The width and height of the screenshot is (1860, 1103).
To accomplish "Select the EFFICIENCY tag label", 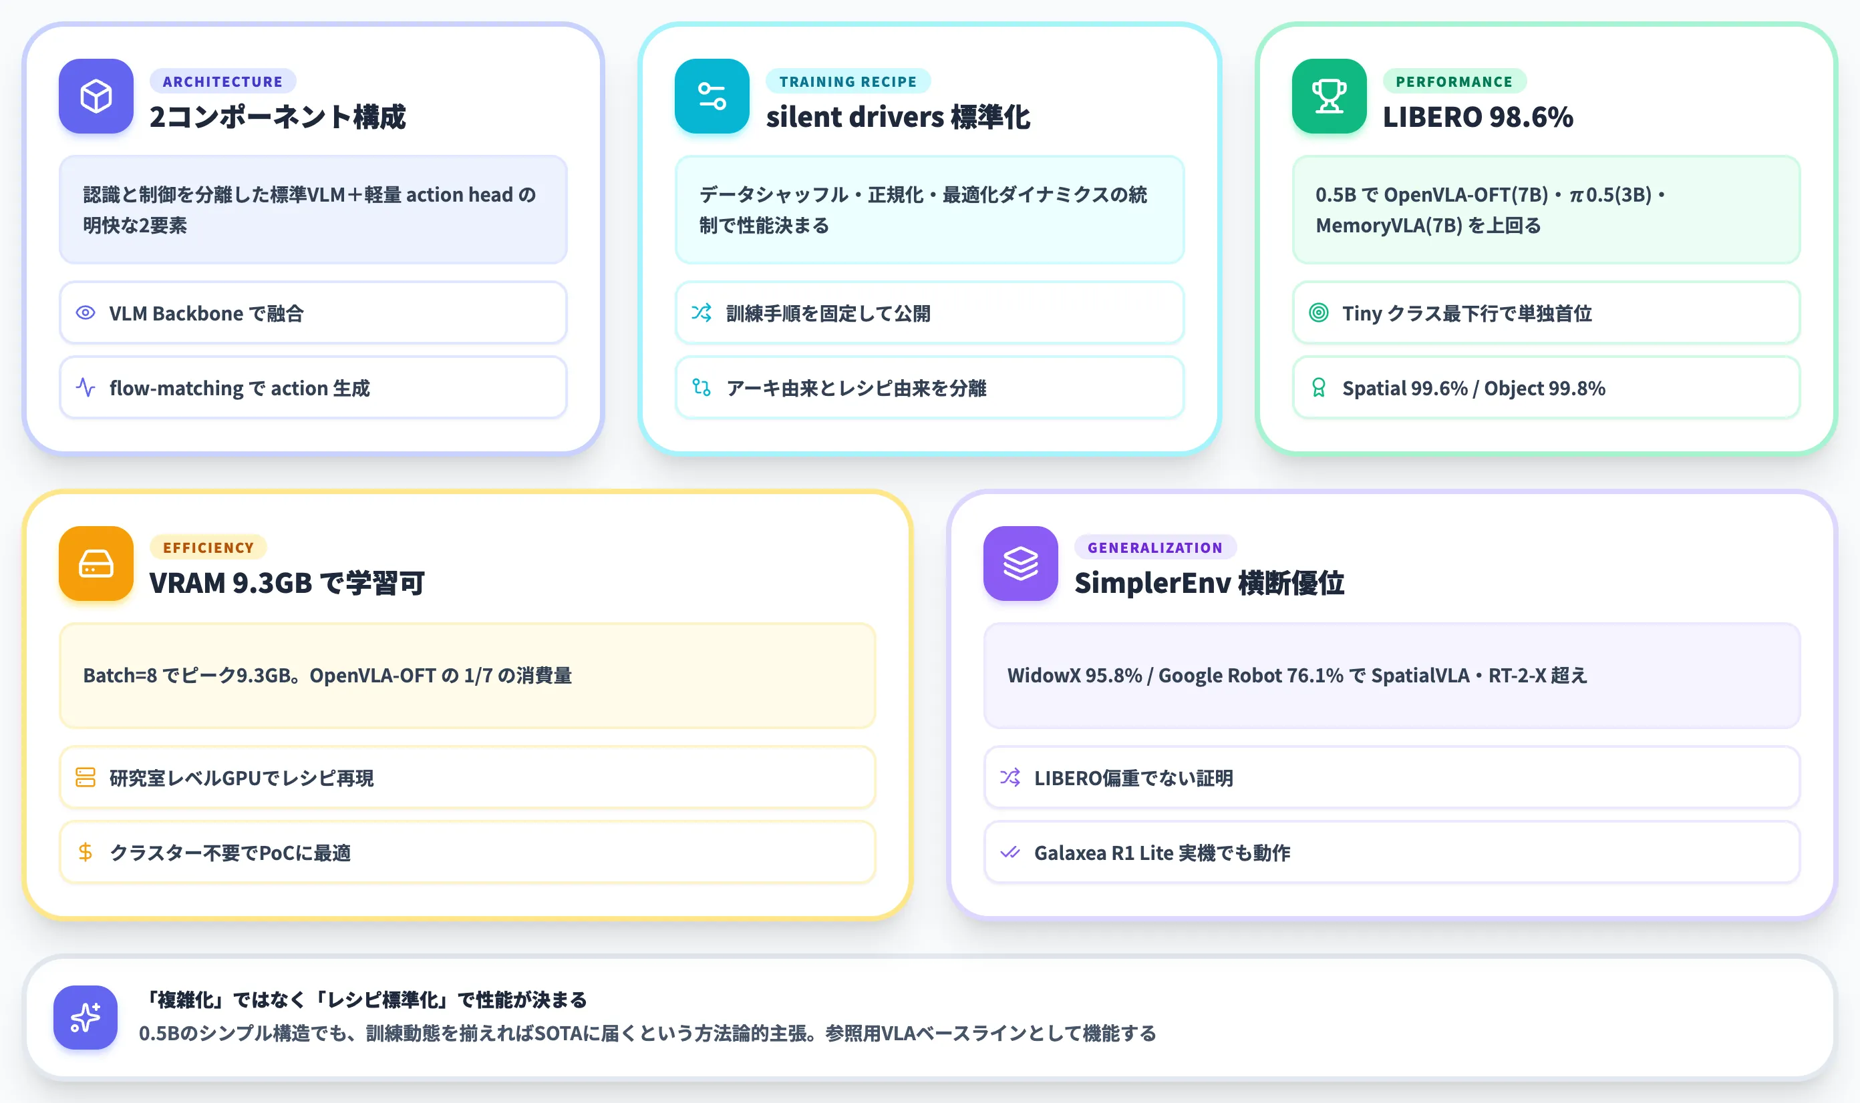I will pos(208,547).
